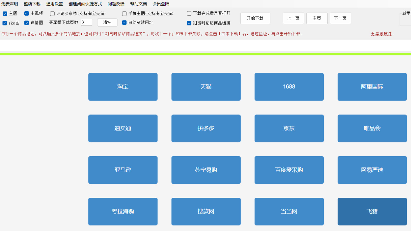Enable 评论买家秀 (支持淘宝天猫) checkbox
Viewport: 411px width, 231px height.
(52, 14)
